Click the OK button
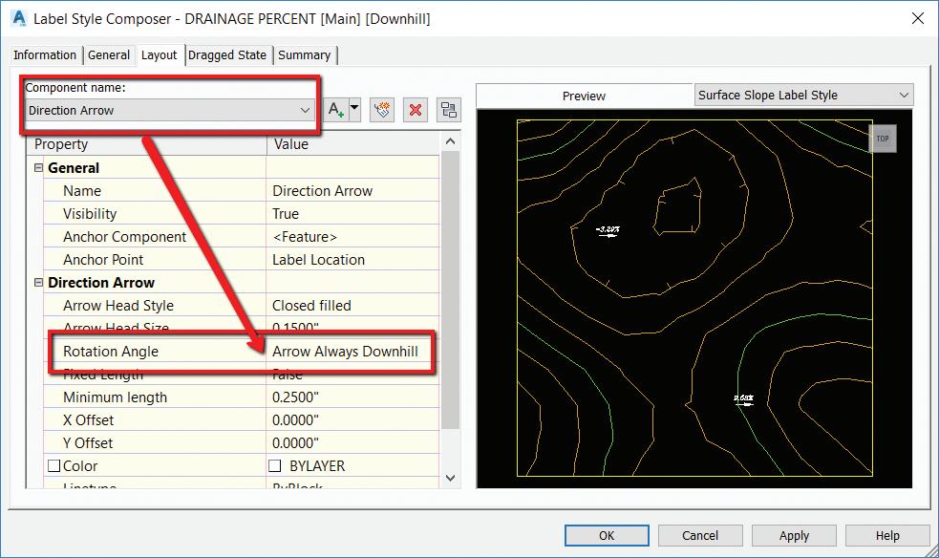The height and width of the screenshot is (558, 939). point(607,535)
